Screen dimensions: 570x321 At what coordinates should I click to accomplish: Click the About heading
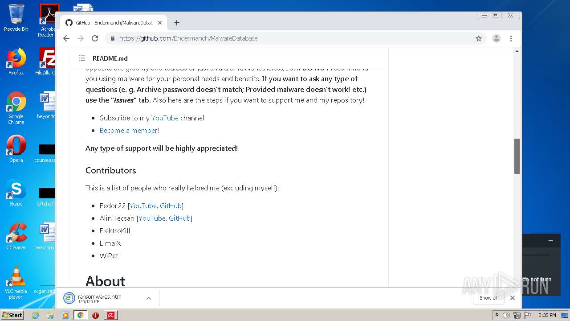point(106,281)
